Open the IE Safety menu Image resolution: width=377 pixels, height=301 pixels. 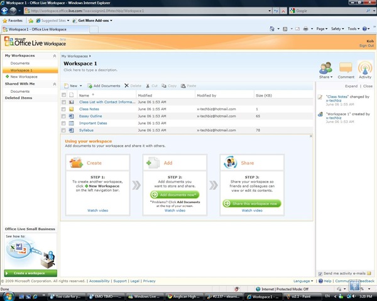[337, 29]
